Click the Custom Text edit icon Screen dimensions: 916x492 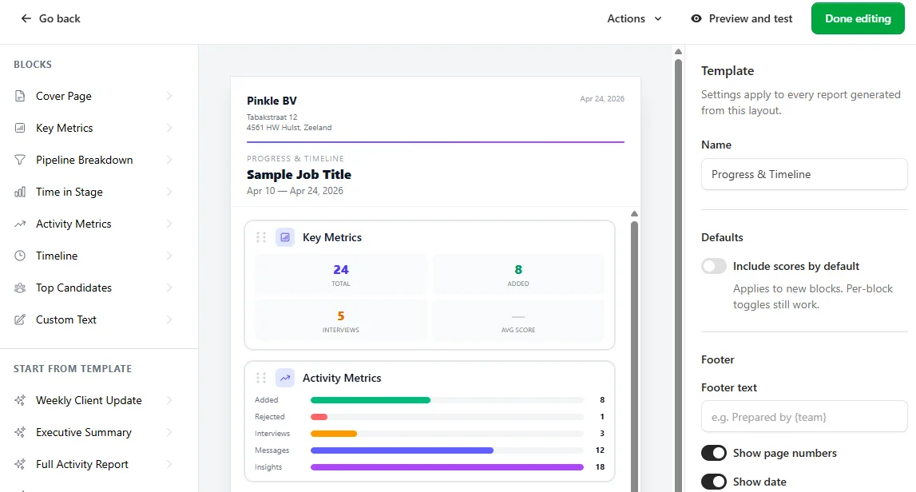20,319
